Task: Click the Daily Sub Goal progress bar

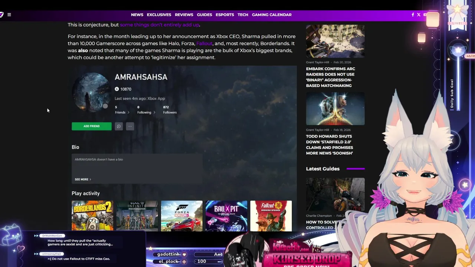Action: click(x=458, y=82)
